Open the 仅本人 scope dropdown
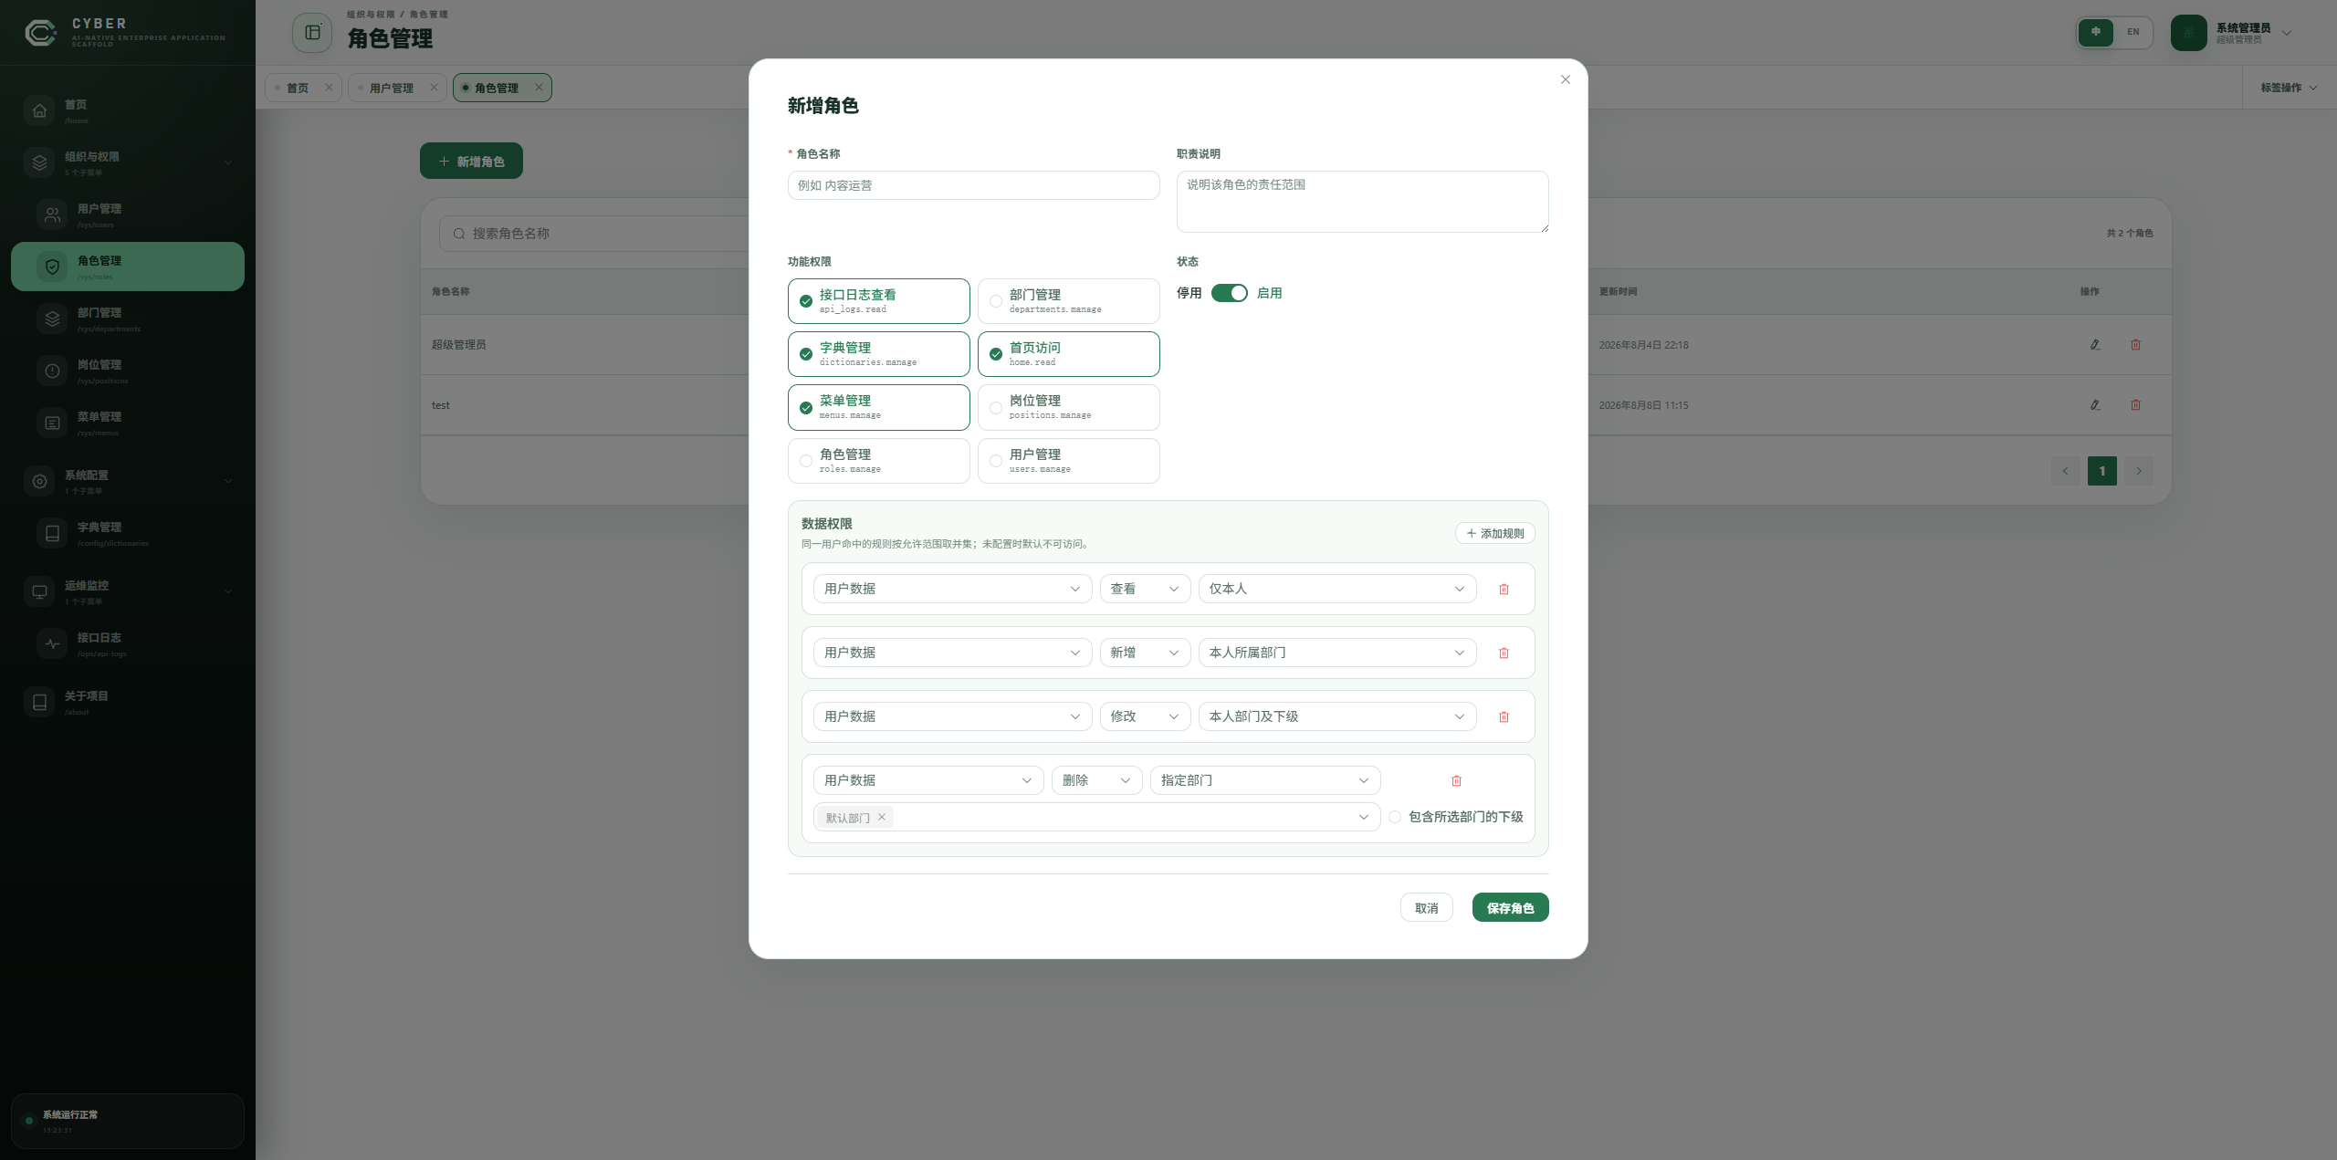The height and width of the screenshot is (1160, 2337). coord(1337,589)
